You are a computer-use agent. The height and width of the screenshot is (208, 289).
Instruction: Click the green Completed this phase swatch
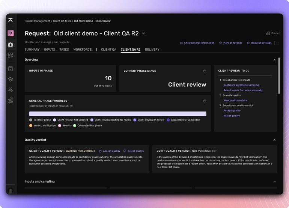[74, 125]
